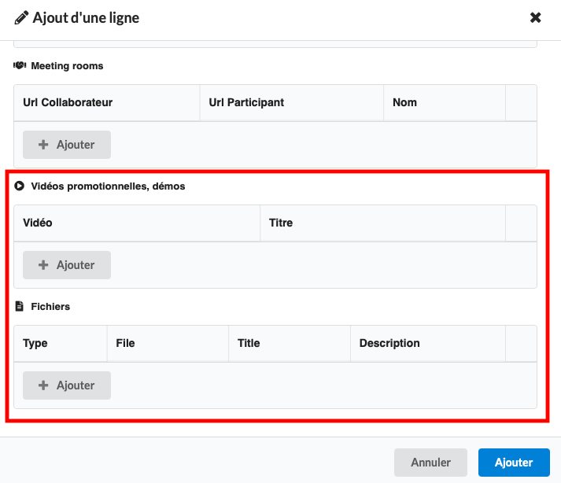Click the Title column header in Fichiers
The image size is (561, 483).
[249, 343]
